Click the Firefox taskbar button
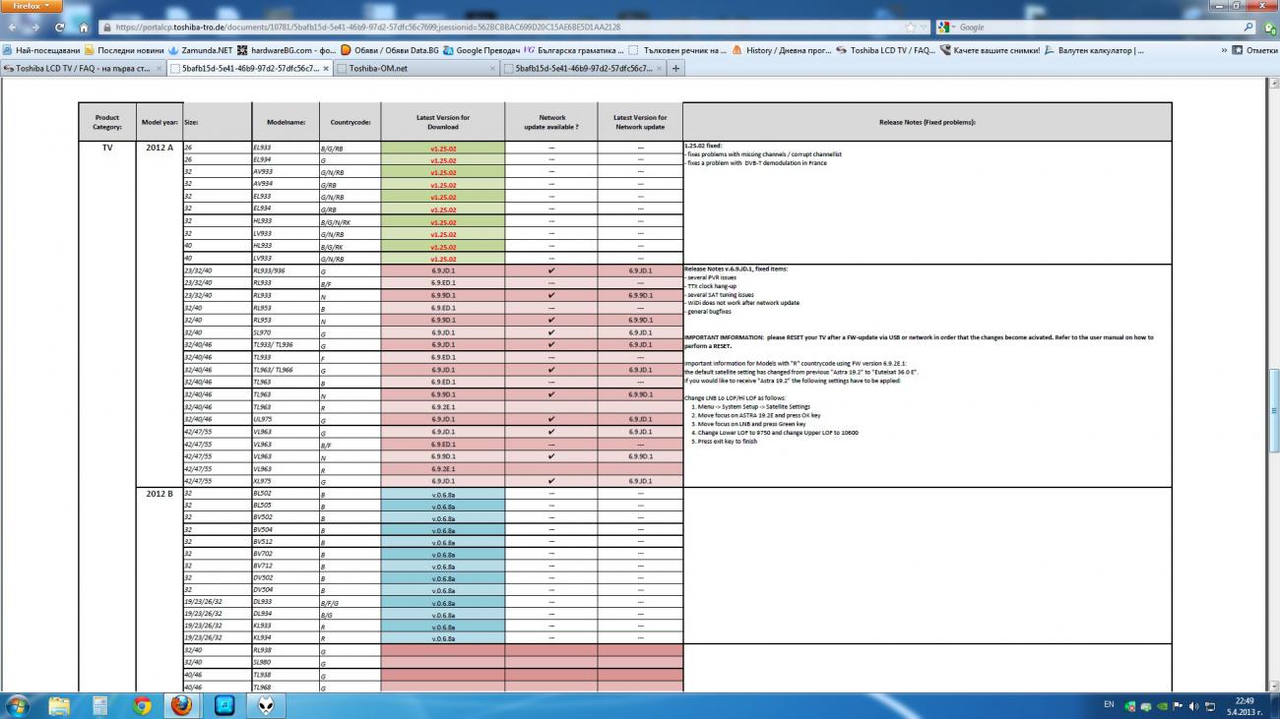1280x719 pixels. [182, 705]
